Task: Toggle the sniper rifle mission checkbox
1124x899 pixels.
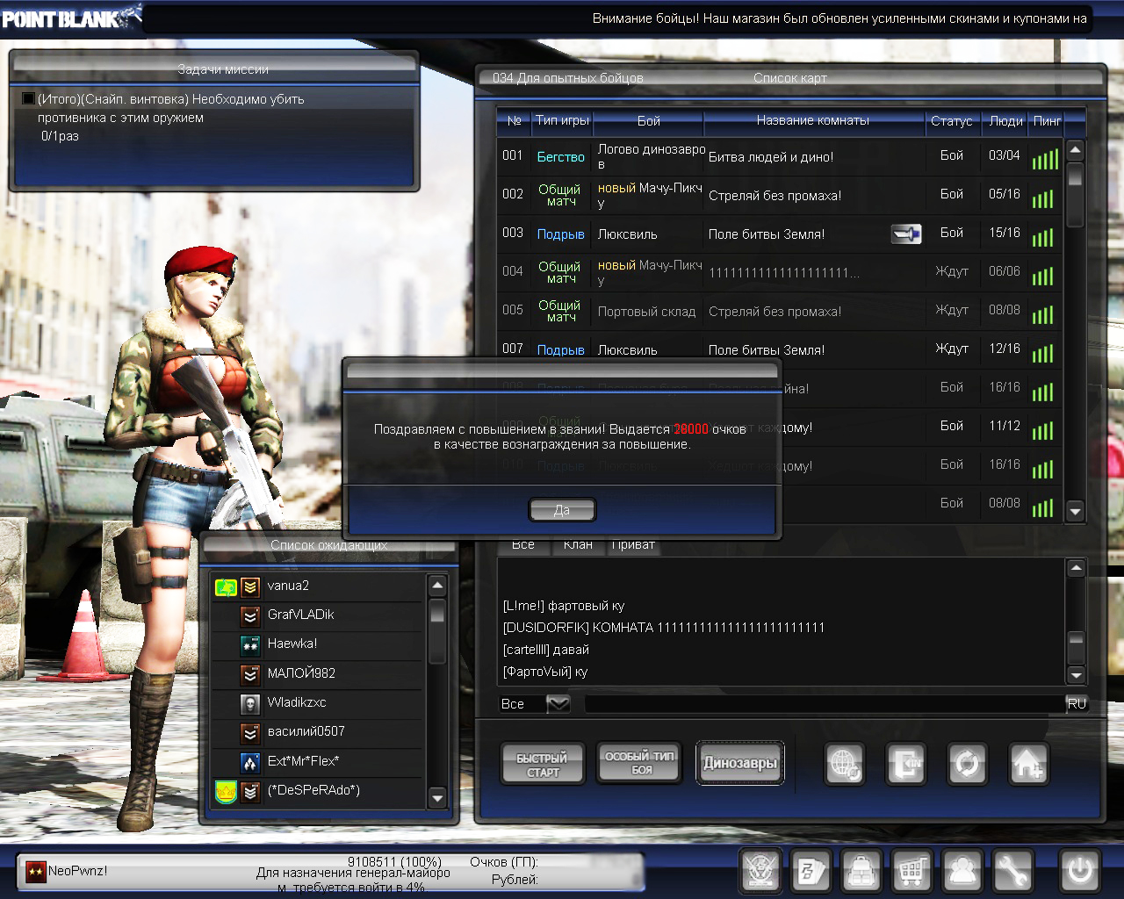Action: pyautogui.click(x=28, y=99)
